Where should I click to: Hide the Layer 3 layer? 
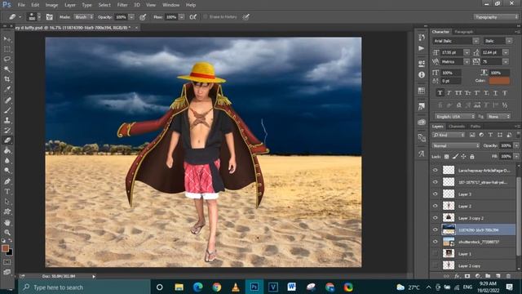(435, 194)
